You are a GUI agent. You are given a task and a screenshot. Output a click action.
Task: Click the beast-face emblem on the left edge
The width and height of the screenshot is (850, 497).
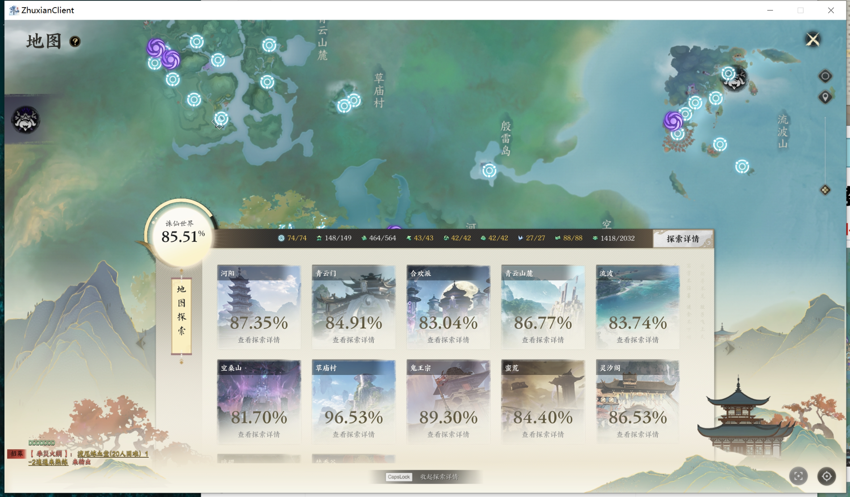pyautogui.click(x=25, y=120)
